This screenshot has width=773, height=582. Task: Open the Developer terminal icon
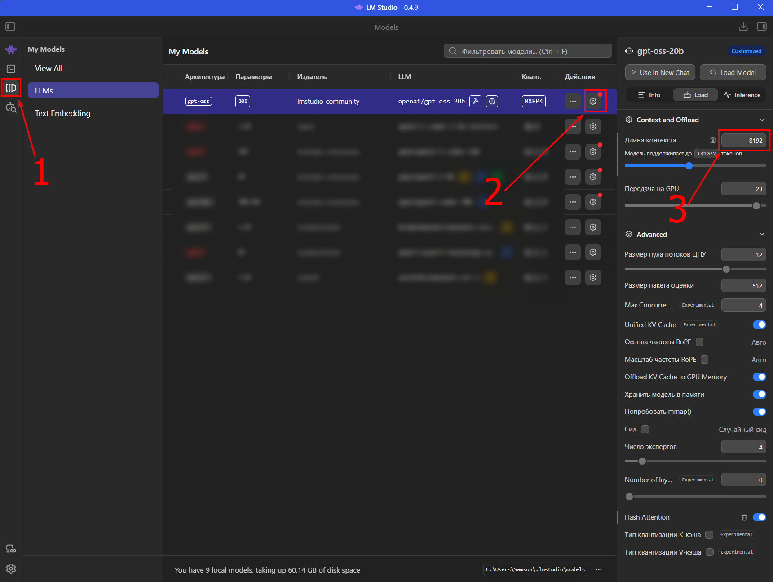pos(11,69)
